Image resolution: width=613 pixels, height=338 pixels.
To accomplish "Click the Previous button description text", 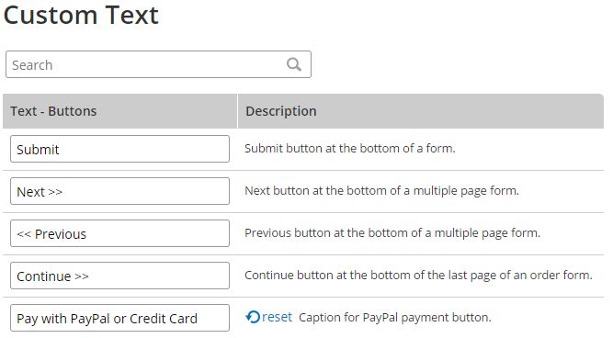I will pos(392,233).
